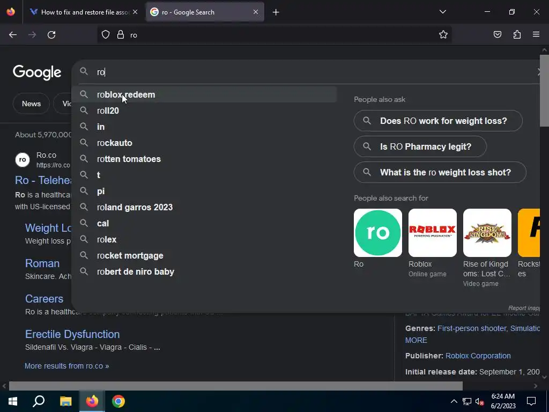This screenshot has width=549, height=412.
Task: Click the MORE genres link
Action: click(416, 341)
